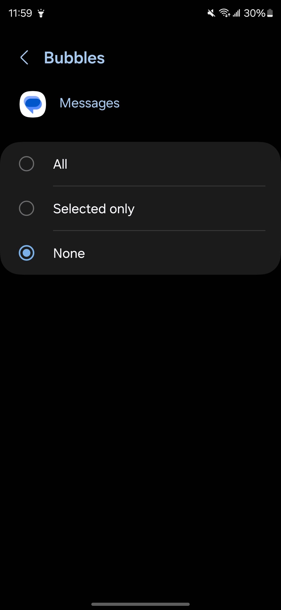Tap the All option label
Viewport: 281px width, 610px height.
click(60, 164)
